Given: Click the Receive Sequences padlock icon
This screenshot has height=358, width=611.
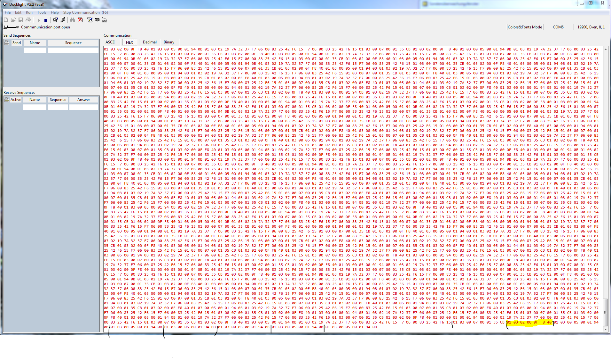Looking at the screenshot, I should point(7,100).
